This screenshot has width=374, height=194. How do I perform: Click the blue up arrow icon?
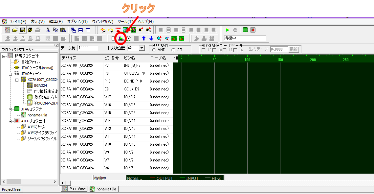tap(144, 38)
